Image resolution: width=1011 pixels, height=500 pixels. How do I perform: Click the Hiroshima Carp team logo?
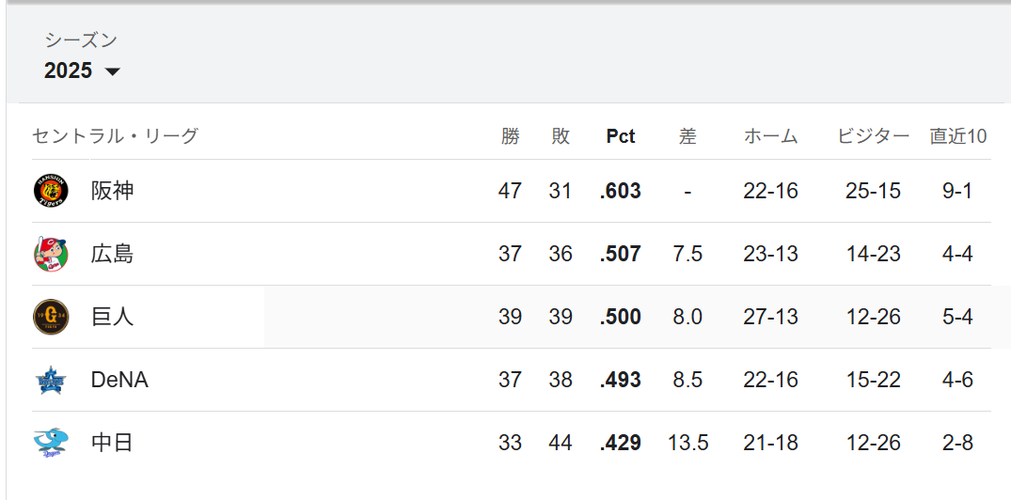tap(50, 255)
